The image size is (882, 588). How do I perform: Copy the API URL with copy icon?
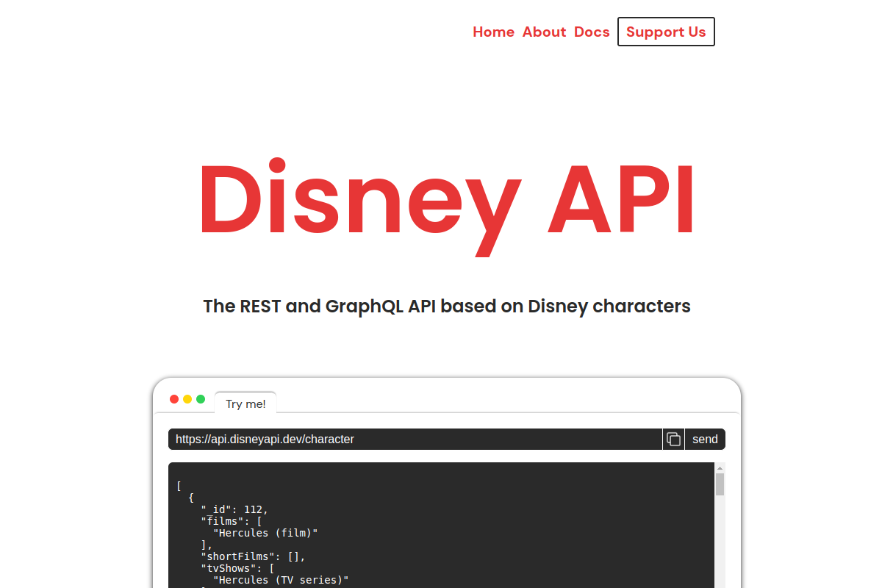[673, 440]
